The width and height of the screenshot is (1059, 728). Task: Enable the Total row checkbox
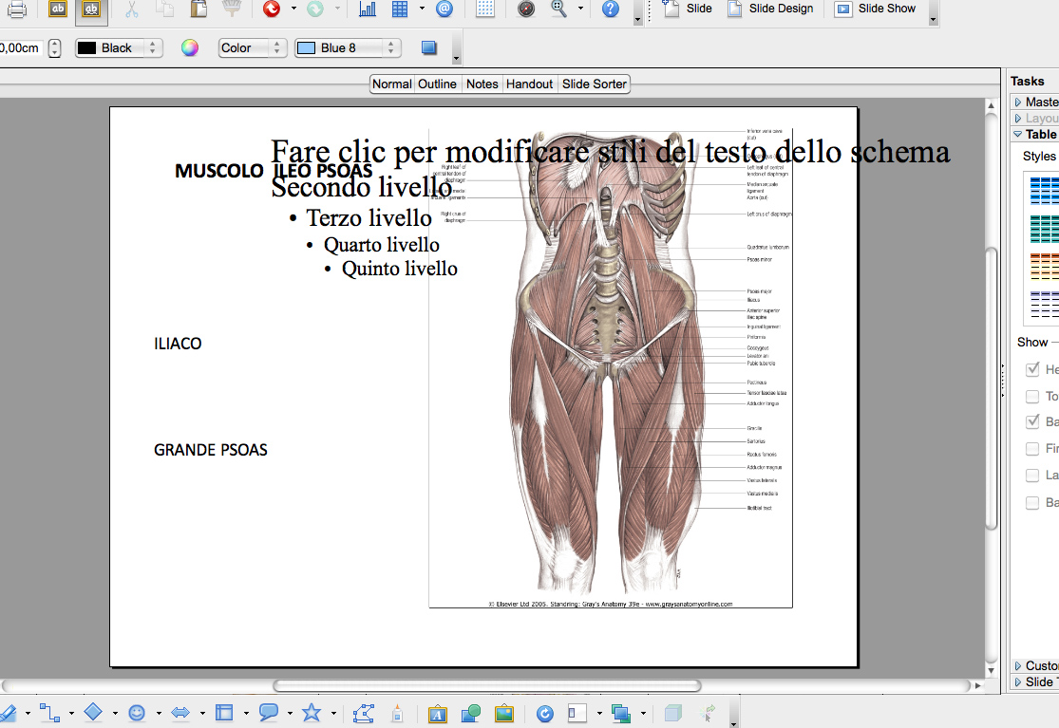1032,396
